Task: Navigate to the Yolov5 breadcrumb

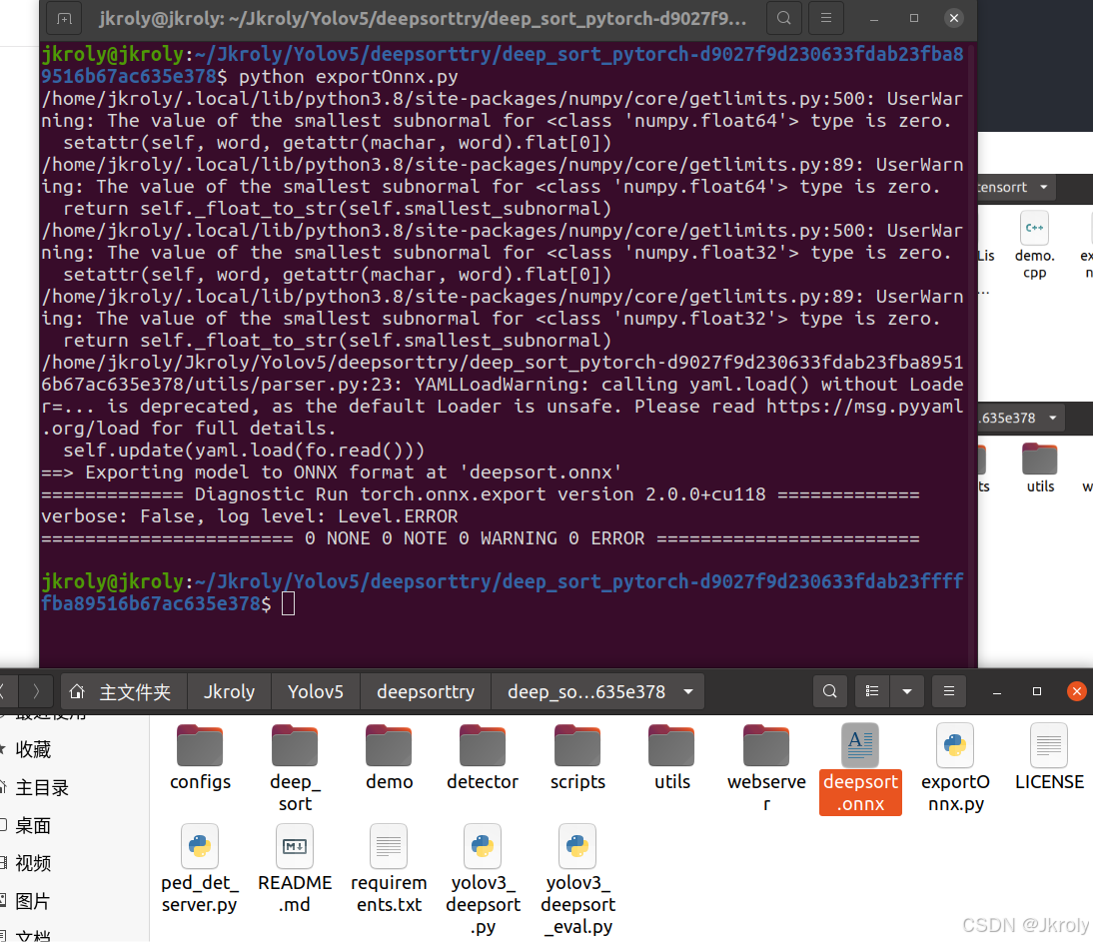Action: click(x=315, y=690)
